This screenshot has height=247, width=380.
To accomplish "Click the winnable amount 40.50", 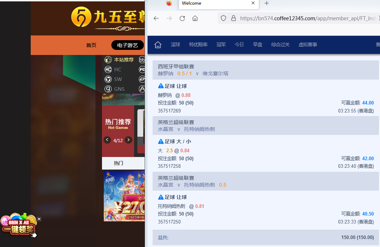I will [368, 214].
